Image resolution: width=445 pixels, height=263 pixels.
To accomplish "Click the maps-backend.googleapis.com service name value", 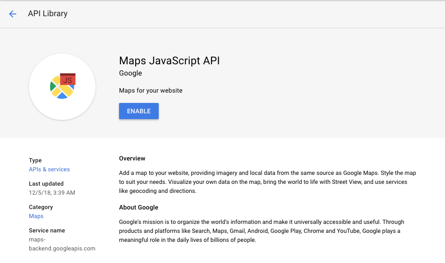I will (x=62, y=244).
